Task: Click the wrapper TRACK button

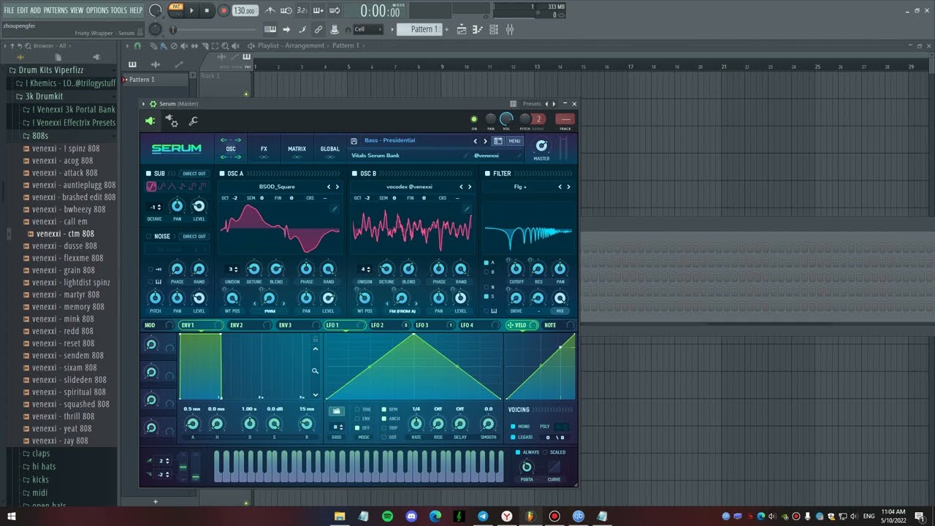Action: [x=565, y=119]
